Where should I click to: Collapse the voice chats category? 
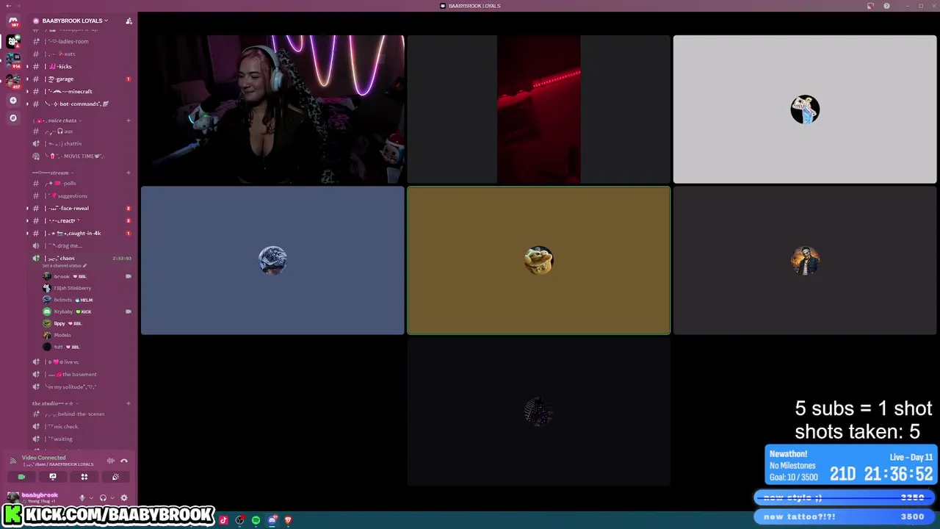point(59,120)
